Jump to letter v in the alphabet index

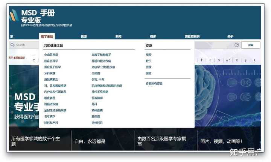[219, 60]
